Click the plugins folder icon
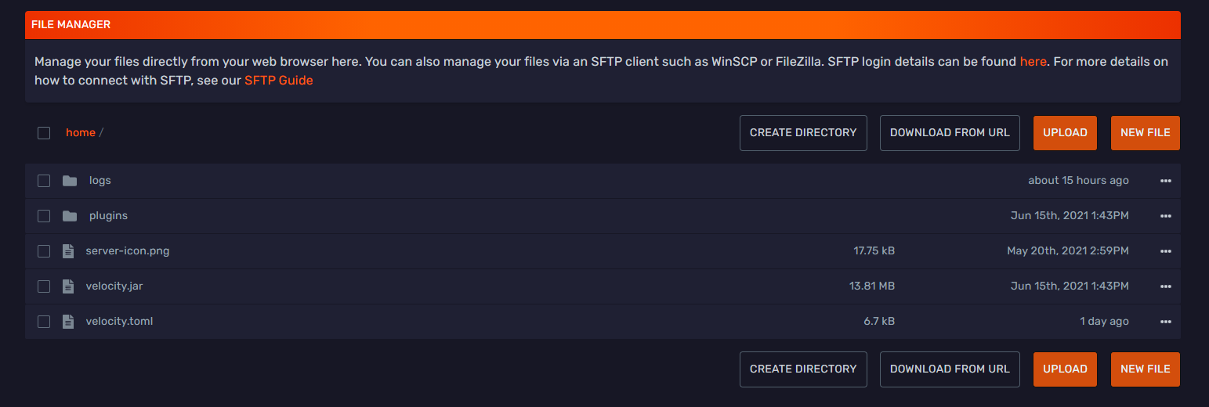Viewport: 1209px width, 407px height. tap(70, 216)
